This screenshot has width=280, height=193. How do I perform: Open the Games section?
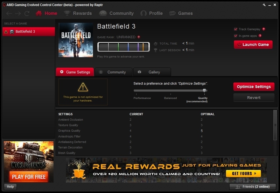point(181,13)
